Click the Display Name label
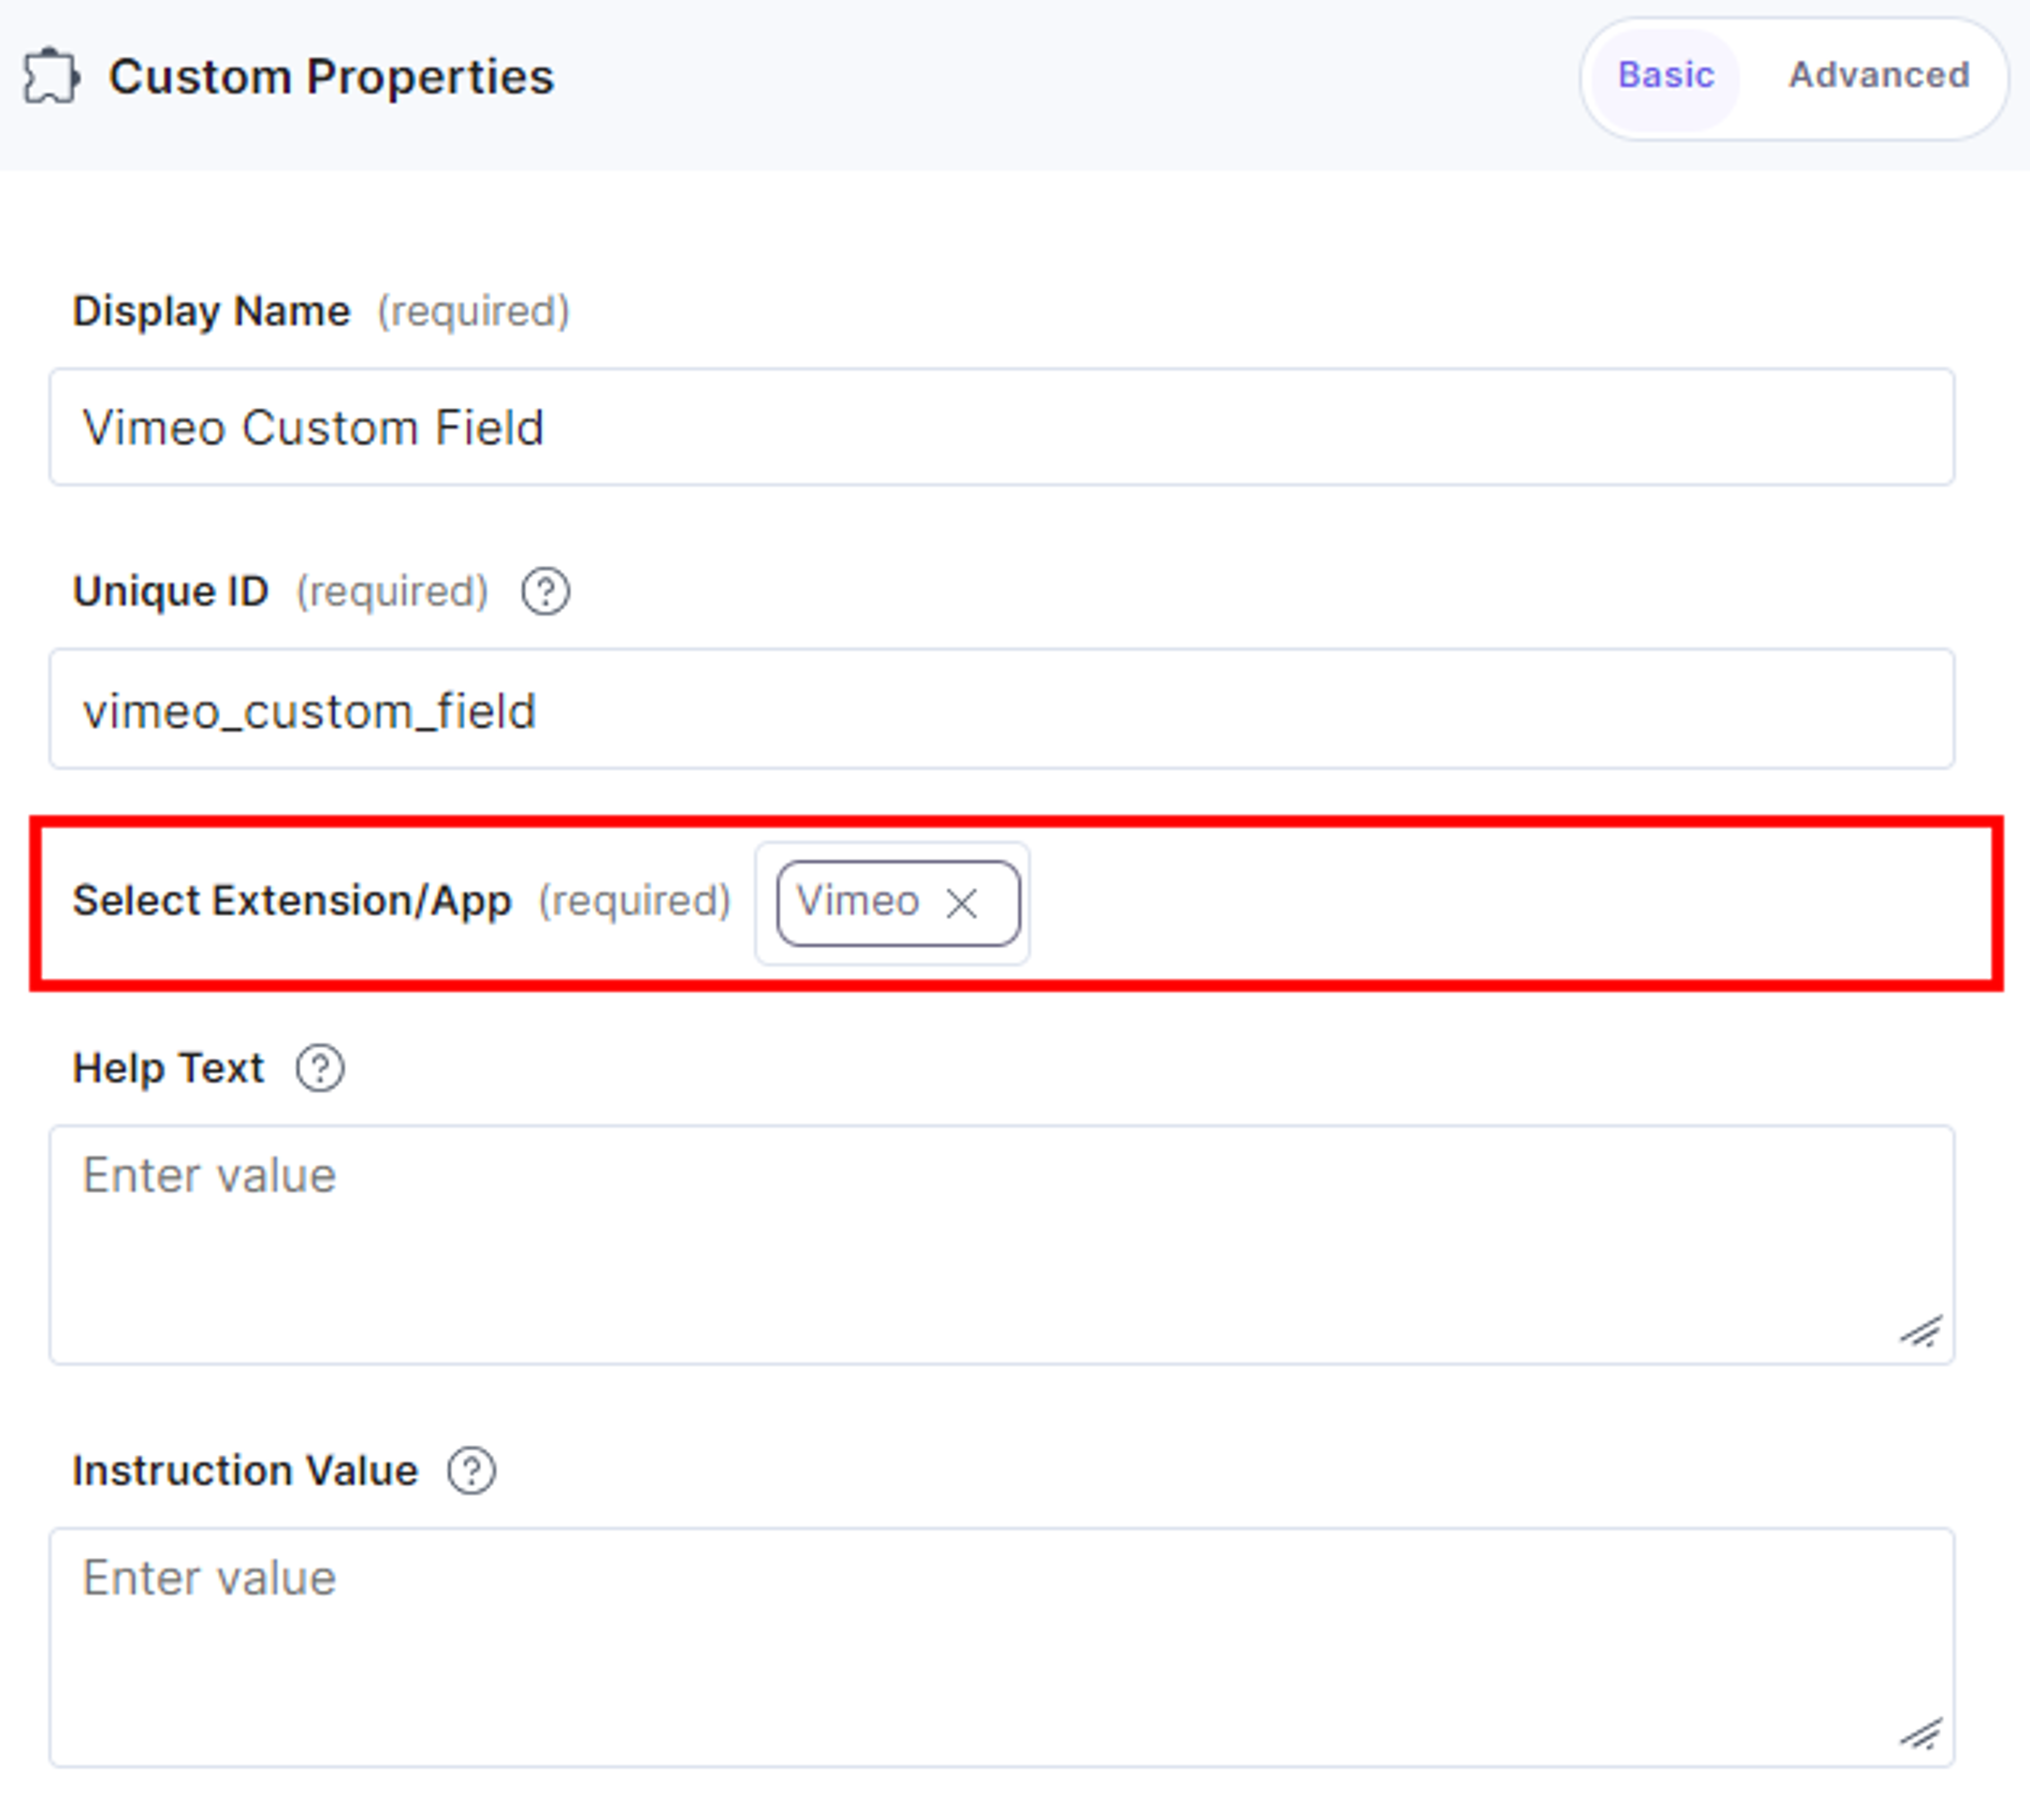Screen dimensions: 2030x1820 [211, 311]
